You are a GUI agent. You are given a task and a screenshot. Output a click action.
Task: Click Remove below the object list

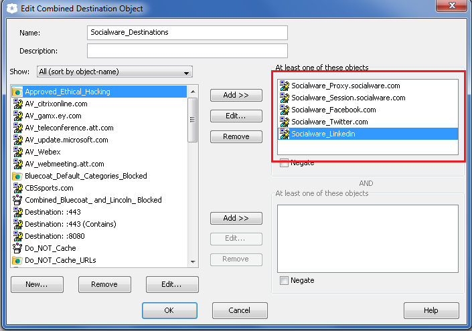click(104, 284)
